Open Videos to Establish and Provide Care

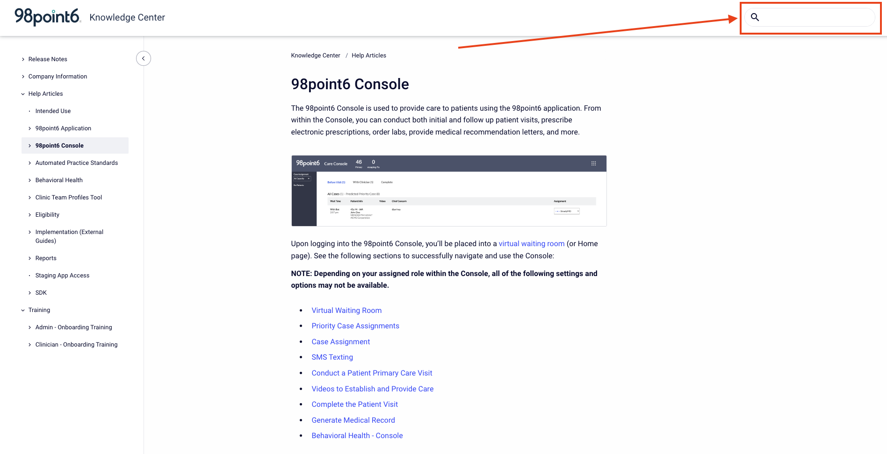point(373,389)
